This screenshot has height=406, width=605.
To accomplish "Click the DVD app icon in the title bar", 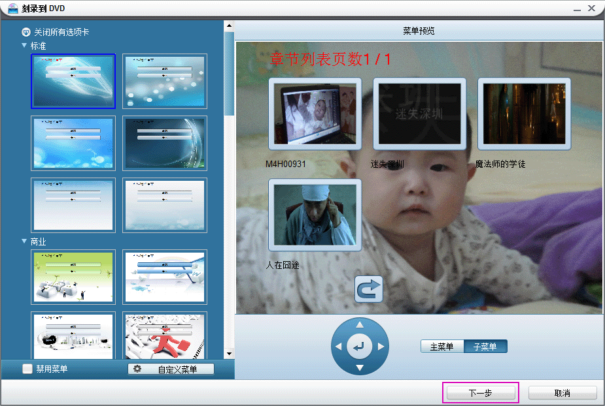I will point(12,8).
